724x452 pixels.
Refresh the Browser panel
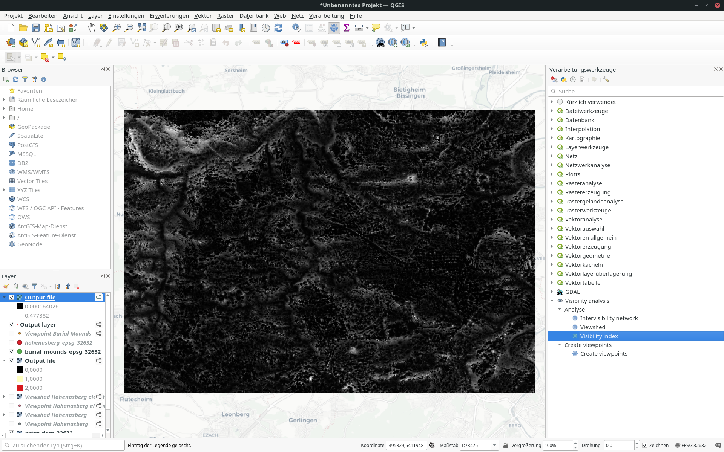(x=15, y=79)
